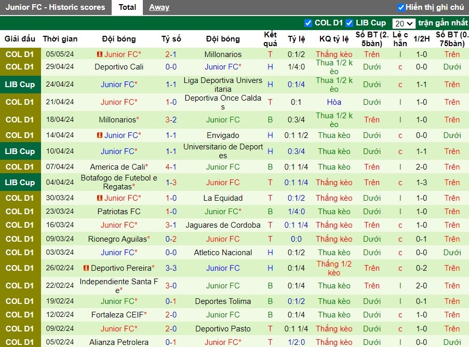Click the LIB Cup label on 04/04/24 row
This screenshot has width=469, height=347.
(x=20, y=182)
